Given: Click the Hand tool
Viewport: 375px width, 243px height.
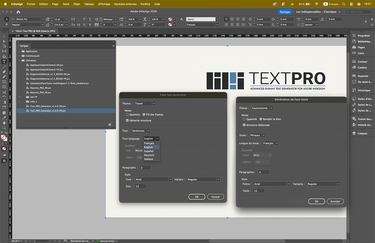Looking at the screenshot, I should pos(4,123).
